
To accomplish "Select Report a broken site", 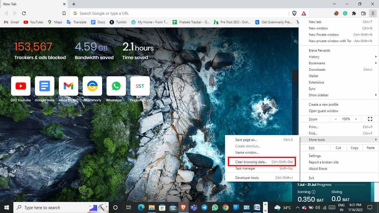I will (339, 162).
